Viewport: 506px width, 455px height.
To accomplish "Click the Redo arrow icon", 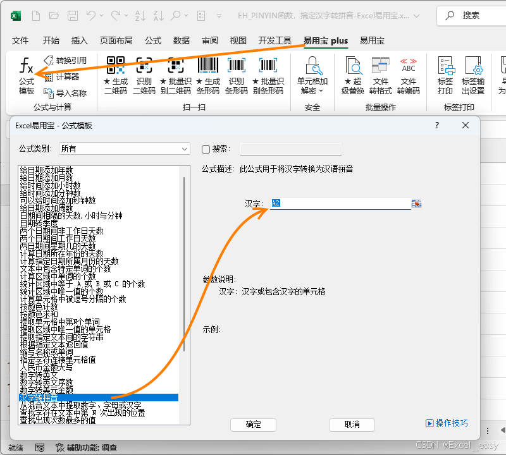I will click(x=116, y=15).
